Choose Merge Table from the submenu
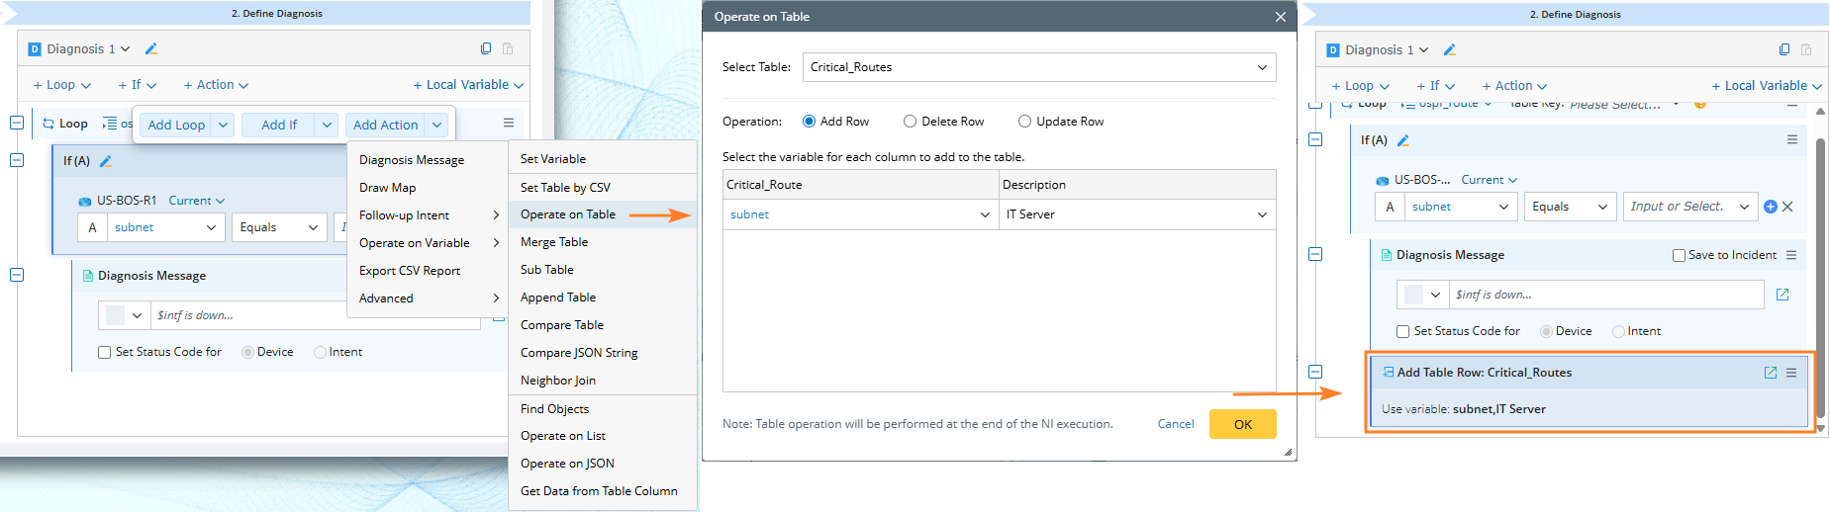Screen dimensions: 1830x512 pos(554,242)
